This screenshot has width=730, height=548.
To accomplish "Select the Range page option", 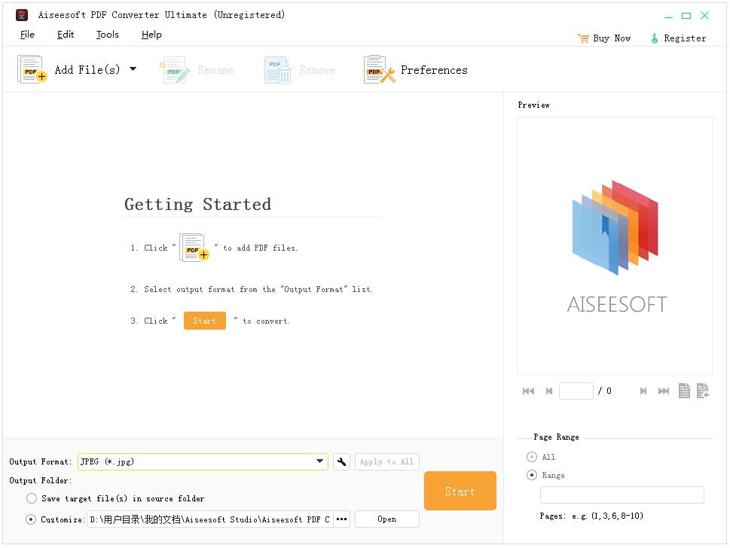I will click(533, 475).
